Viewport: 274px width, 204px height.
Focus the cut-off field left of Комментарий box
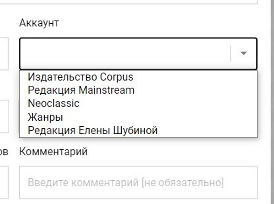(x=4, y=182)
